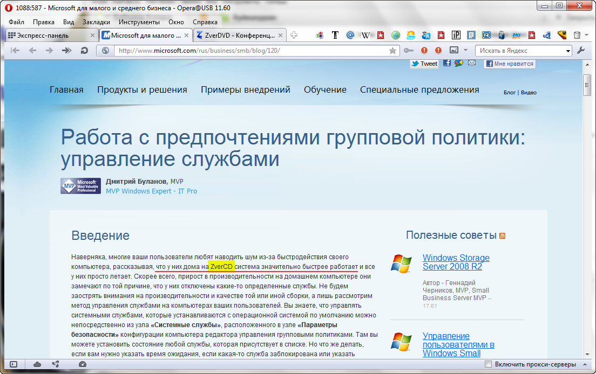Image resolution: width=596 pixels, height=374 pixels.
Task: Add a new tab with plus icon
Action: pyautogui.click(x=294, y=35)
